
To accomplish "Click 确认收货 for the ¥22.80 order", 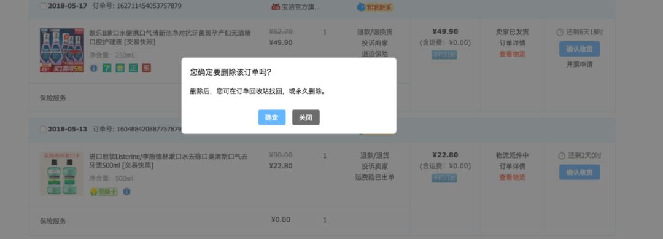I will (580, 172).
